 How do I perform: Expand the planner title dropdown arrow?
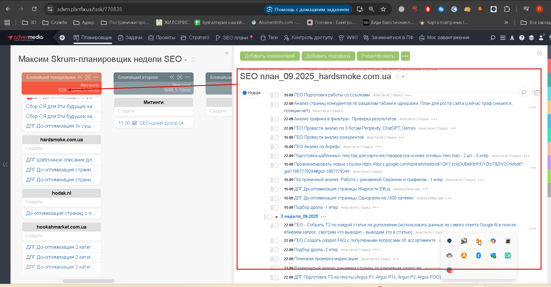pos(185,60)
